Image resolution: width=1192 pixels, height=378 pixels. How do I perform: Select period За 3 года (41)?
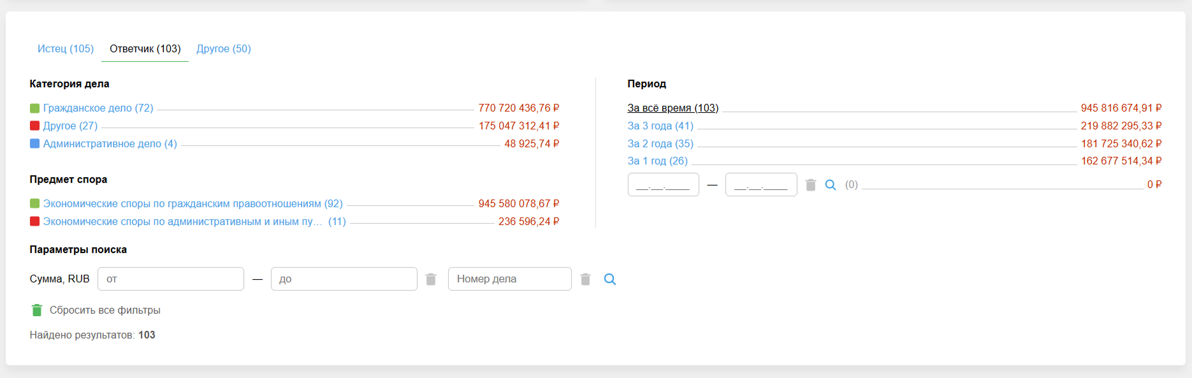click(660, 126)
